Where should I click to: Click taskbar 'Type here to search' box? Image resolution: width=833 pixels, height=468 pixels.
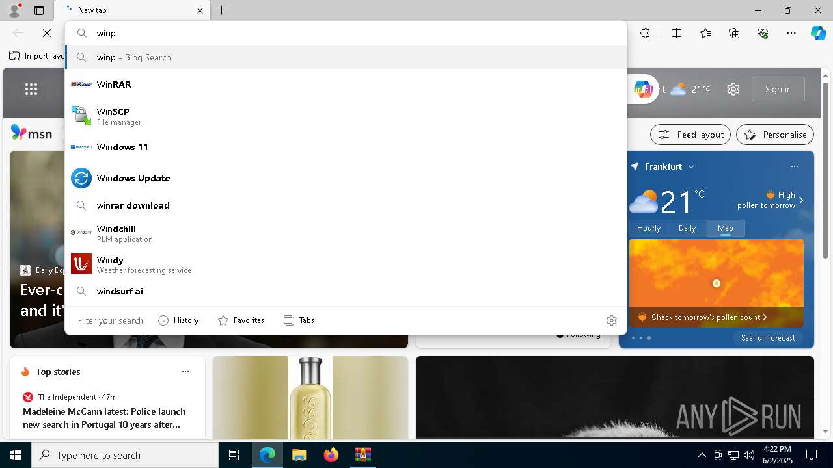125,455
